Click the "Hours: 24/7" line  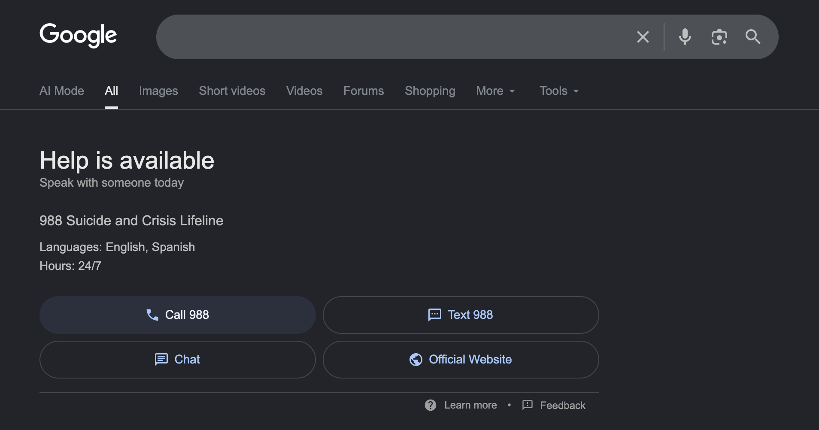click(x=70, y=266)
